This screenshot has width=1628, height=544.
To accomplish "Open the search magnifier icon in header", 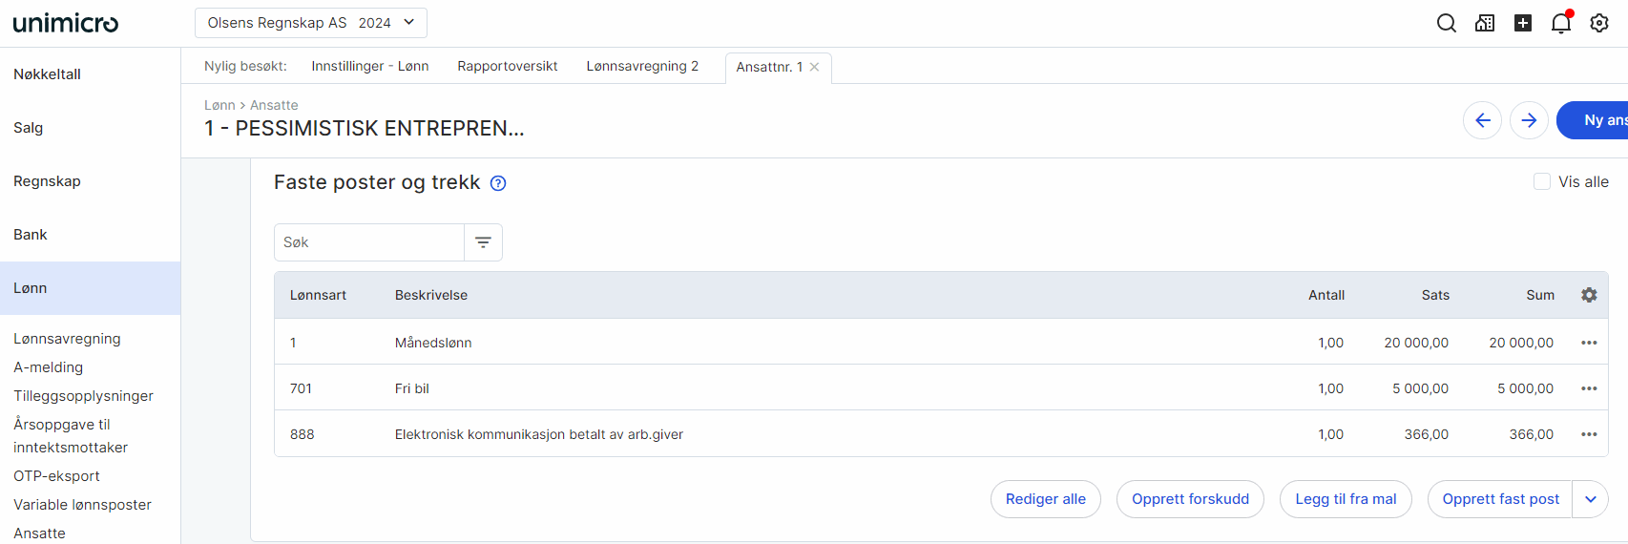I will tap(1447, 23).
